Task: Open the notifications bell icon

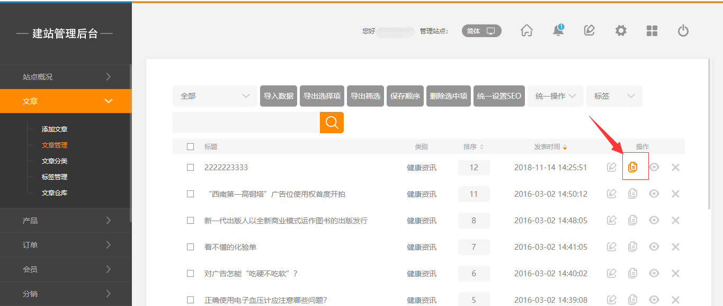Action: (x=558, y=31)
